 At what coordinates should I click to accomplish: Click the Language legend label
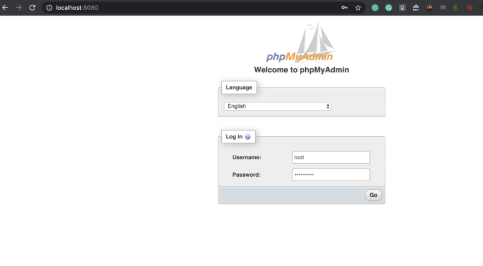click(239, 88)
